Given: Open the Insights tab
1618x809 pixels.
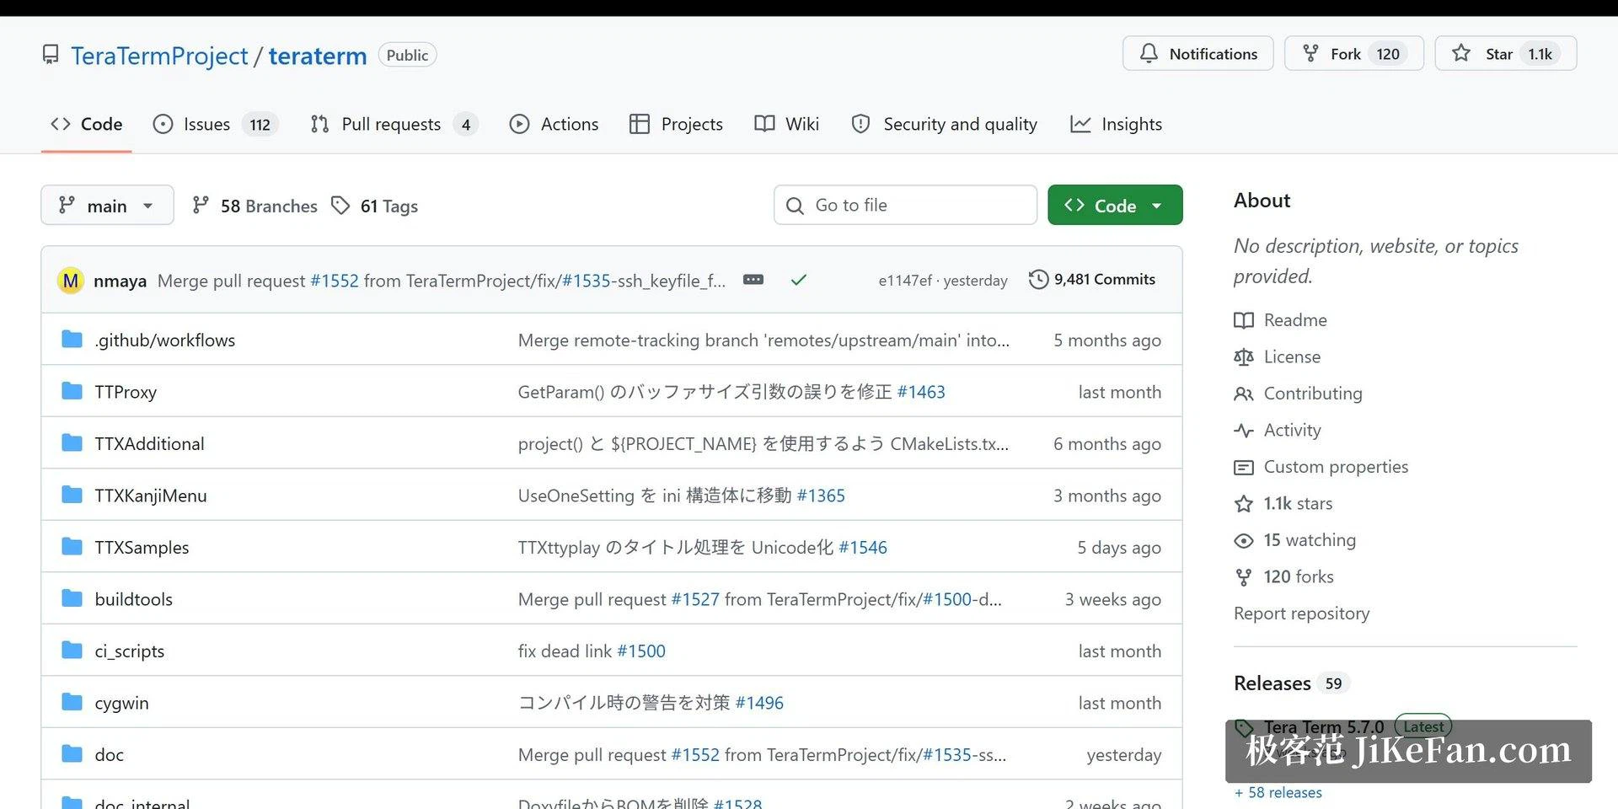Looking at the screenshot, I should (x=1117, y=124).
